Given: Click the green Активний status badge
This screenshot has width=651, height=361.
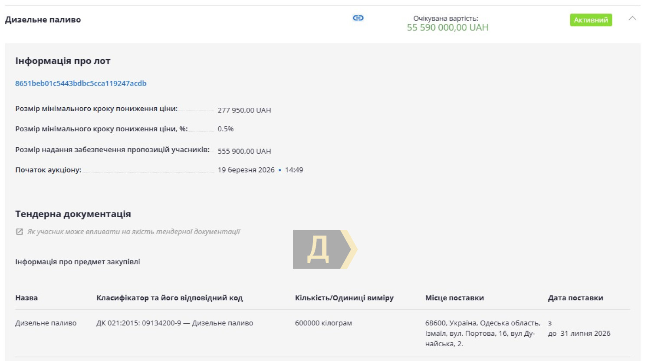Looking at the screenshot, I should [x=591, y=20].
